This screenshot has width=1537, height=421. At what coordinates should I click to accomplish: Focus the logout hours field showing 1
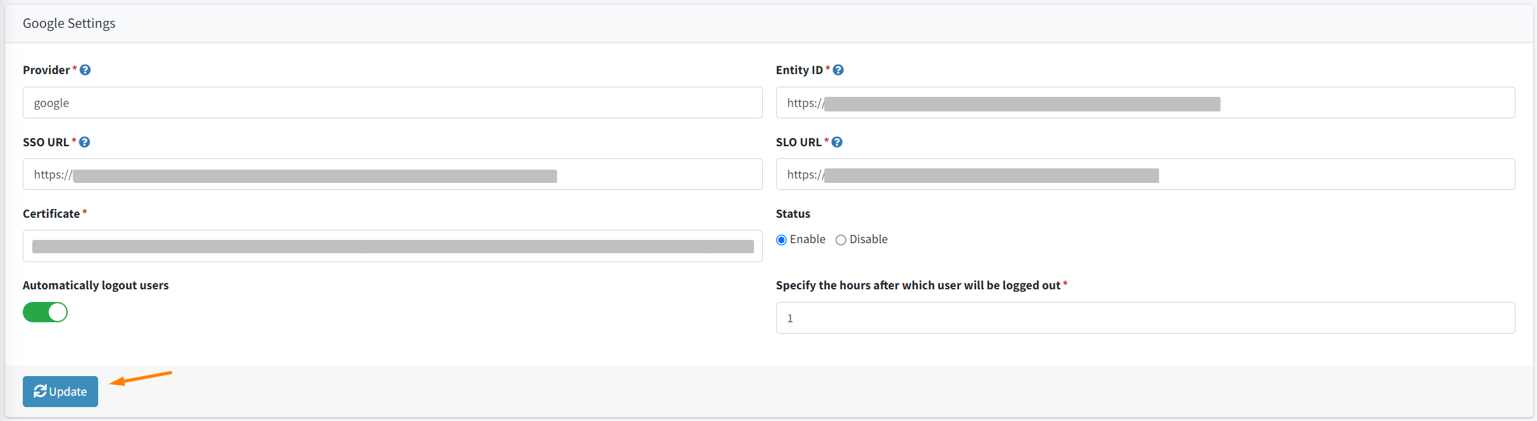click(1145, 318)
